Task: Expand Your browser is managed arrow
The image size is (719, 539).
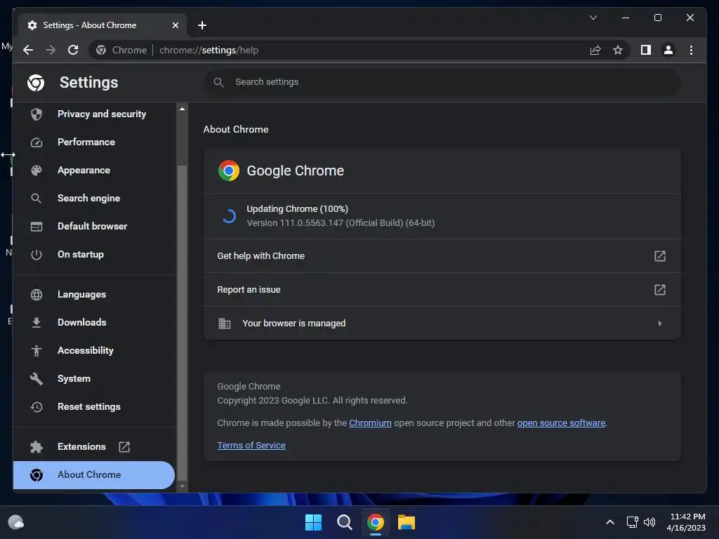Action: pyautogui.click(x=660, y=324)
